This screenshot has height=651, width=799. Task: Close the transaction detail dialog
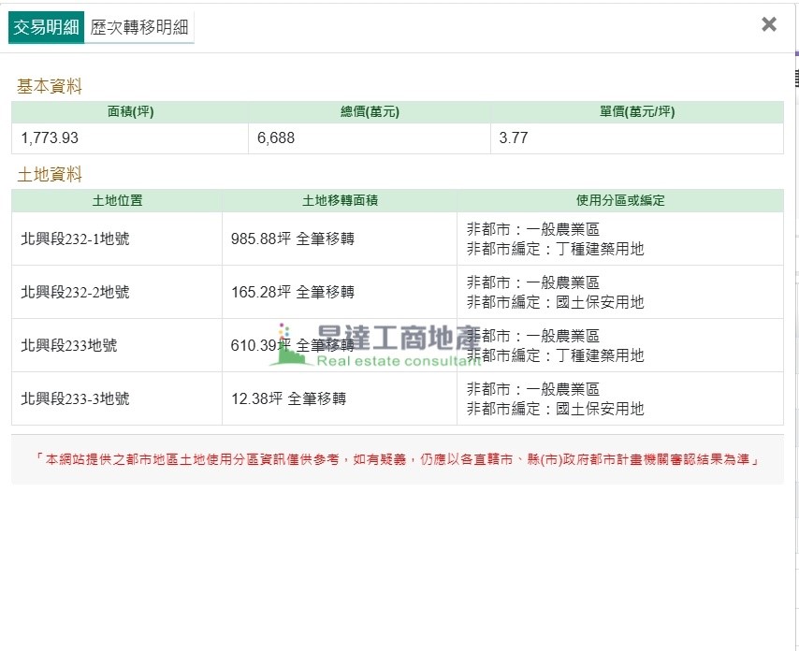pyautogui.click(x=769, y=24)
